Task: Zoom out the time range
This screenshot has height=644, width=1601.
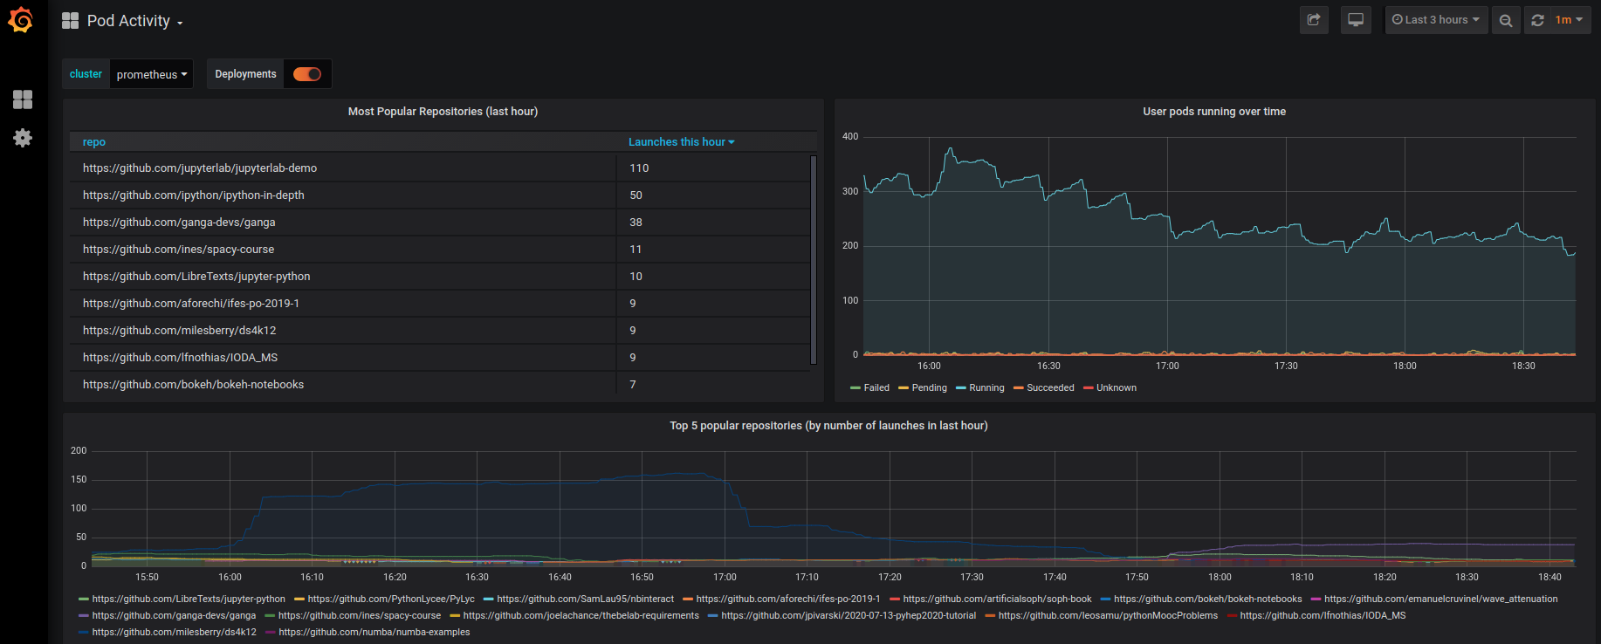Action: point(1506,20)
